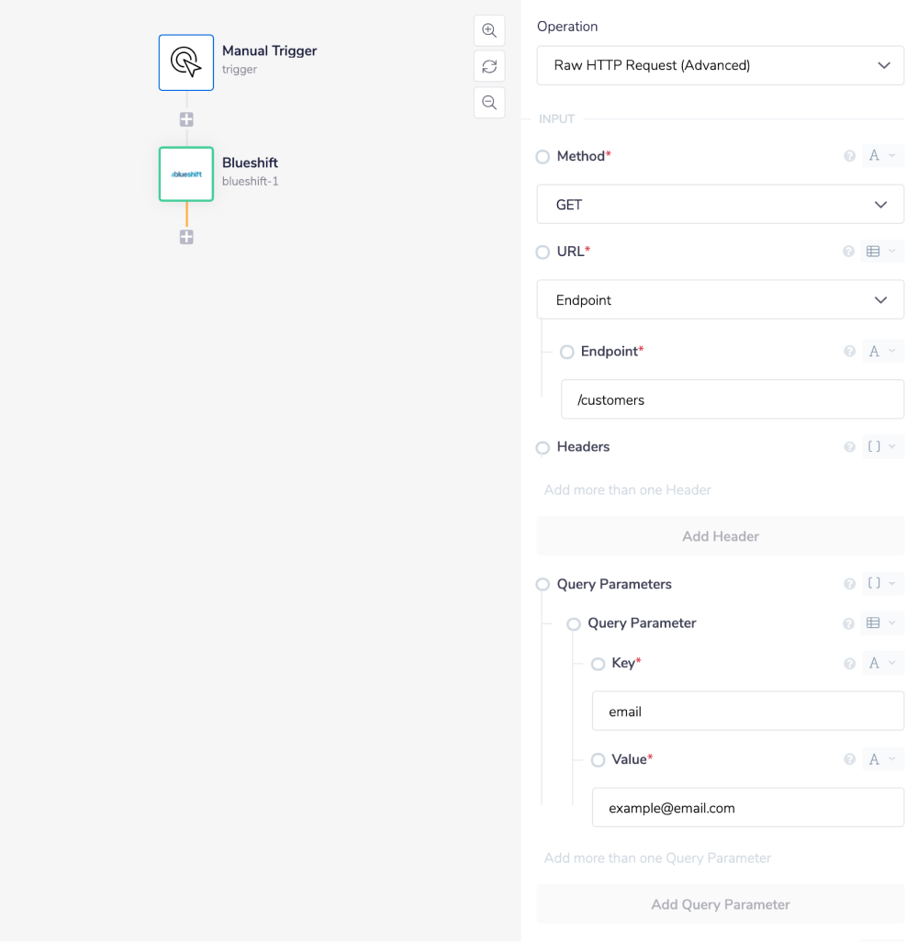Open the Operation dropdown
The height and width of the screenshot is (942, 918).
click(x=720, y=65)
